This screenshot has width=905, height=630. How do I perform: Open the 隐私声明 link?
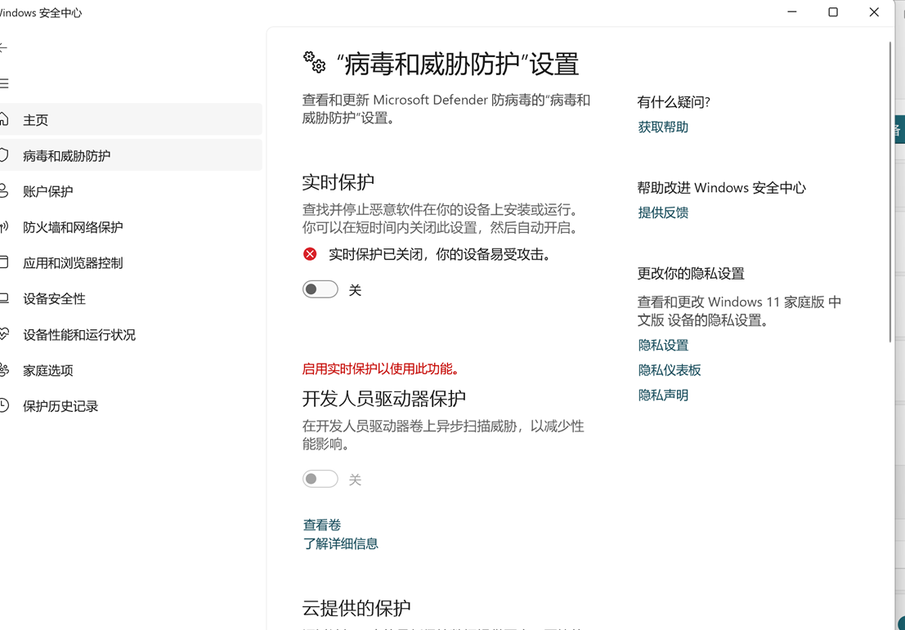coord(663,395)
